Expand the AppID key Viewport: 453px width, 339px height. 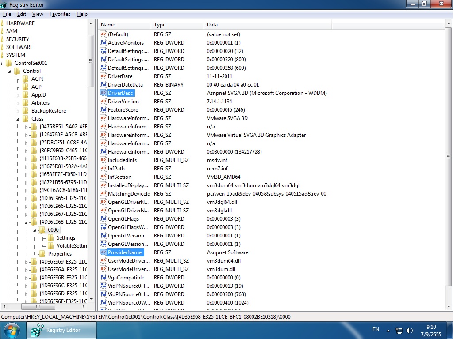(18, 95)
